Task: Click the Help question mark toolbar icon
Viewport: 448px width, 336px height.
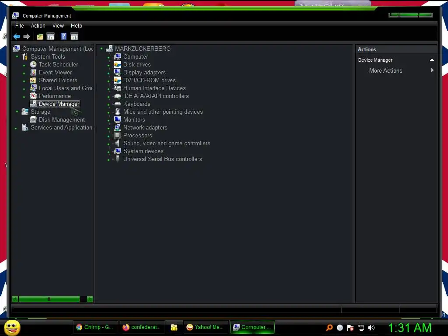Action: [64, 36]
